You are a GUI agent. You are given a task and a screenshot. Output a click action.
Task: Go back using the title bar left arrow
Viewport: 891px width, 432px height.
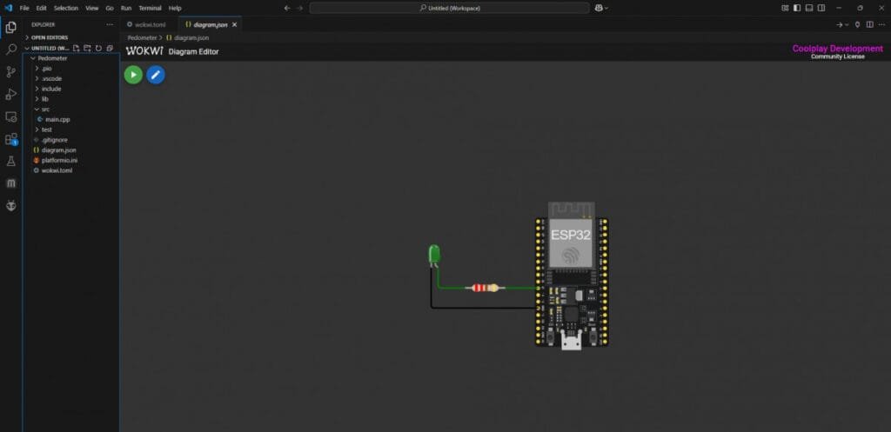pyautogui.click(x=287, y=8)
